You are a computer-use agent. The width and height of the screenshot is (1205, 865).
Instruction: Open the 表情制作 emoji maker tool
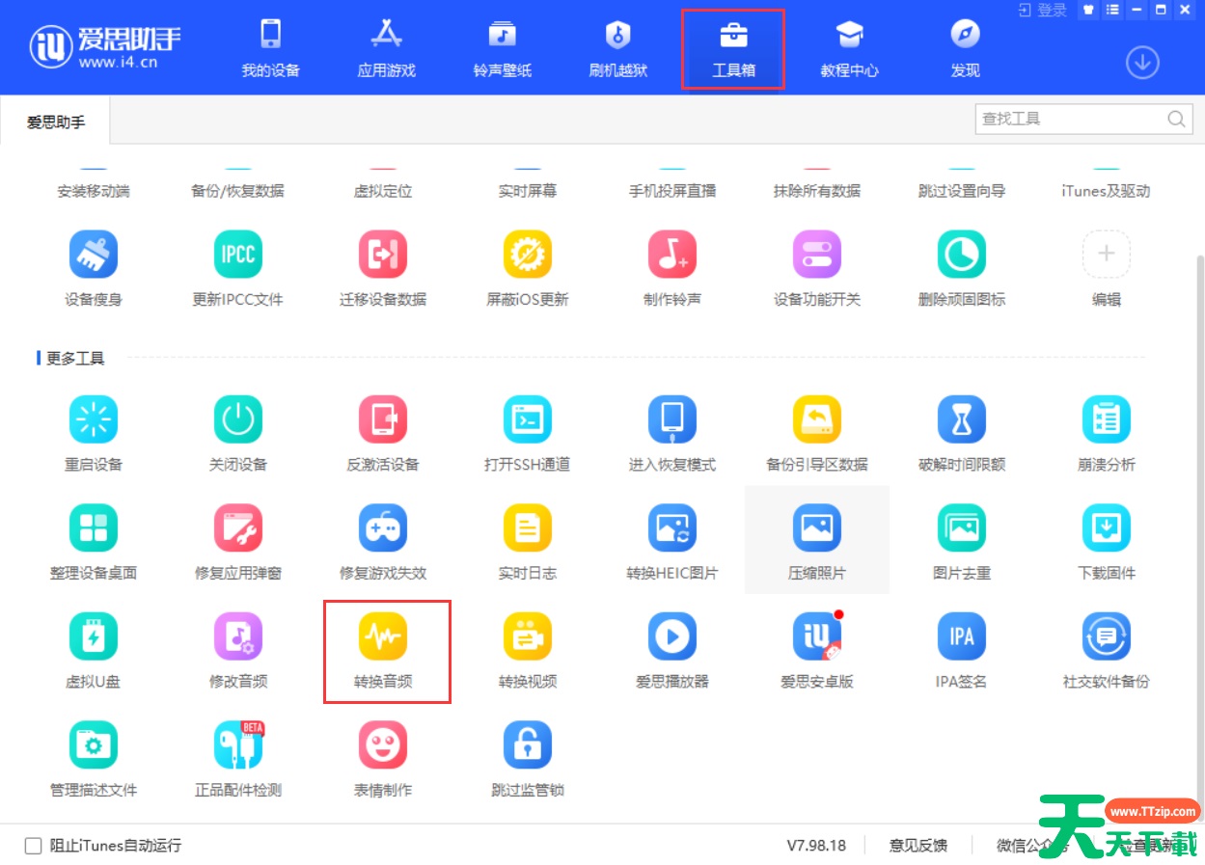[x=382, y=759]
